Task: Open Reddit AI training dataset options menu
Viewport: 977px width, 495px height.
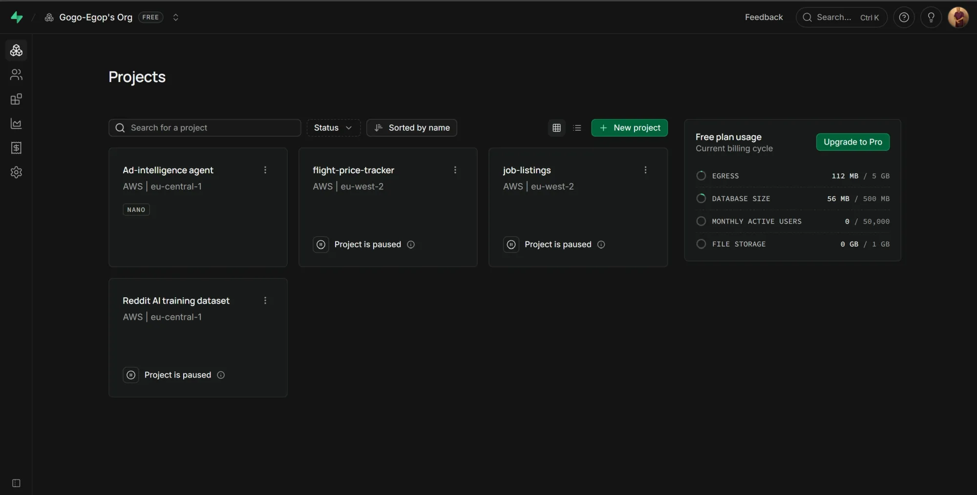Action: [265, 301]
